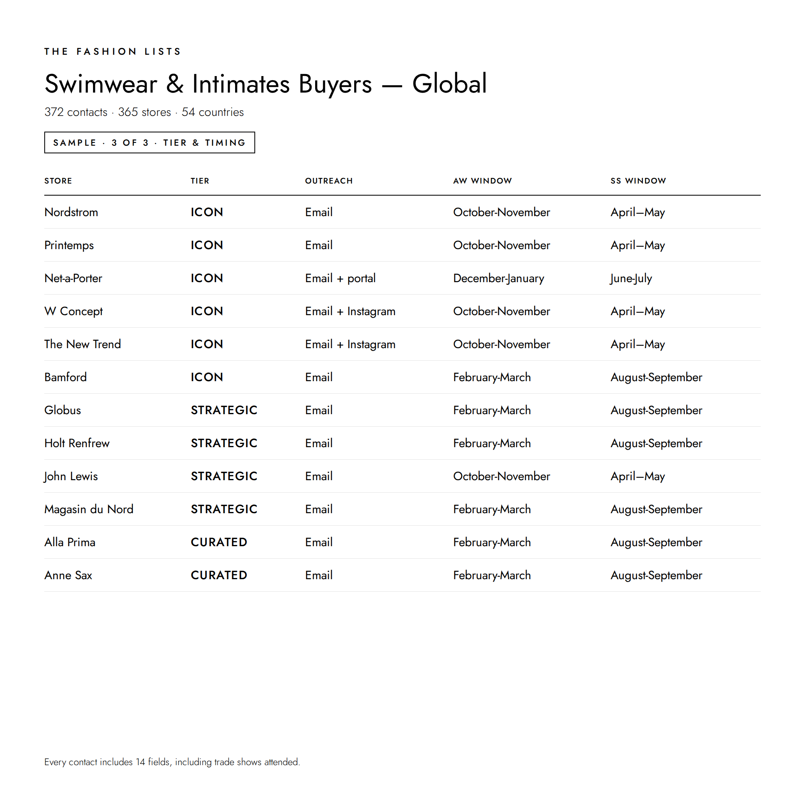This screenshot has width=805, height=805.
Task: Click the ICON tier in Nordstrom row
Action: click(x=207, y=212)
